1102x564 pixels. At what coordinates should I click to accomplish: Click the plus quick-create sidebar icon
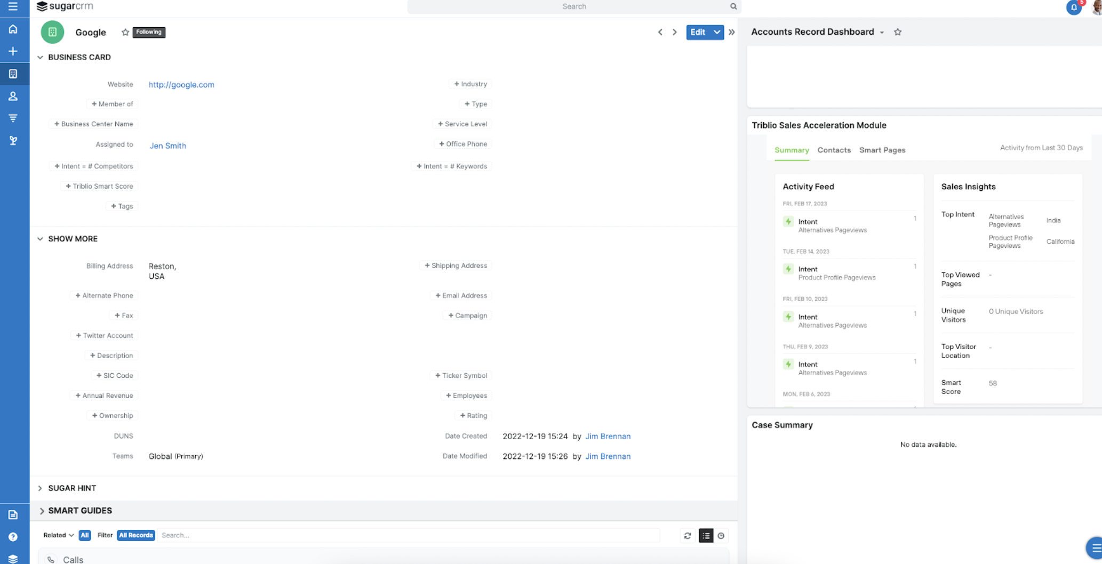pos(13,51)
